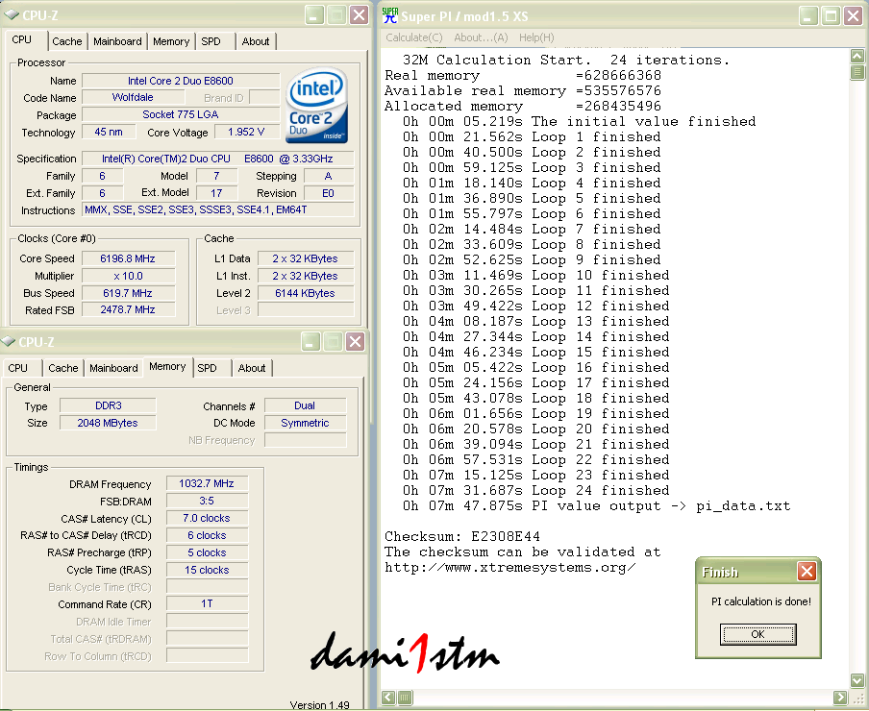Open Mainboard tab in top CPU-Z window
Screen dimensions: 869x711
pos(117,41)
